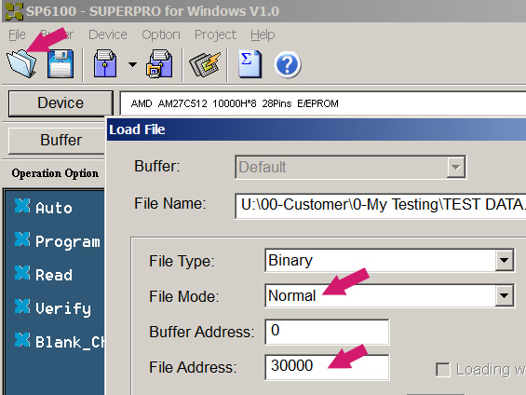
Task: Click the File Address input field
Action: [327, 366]
